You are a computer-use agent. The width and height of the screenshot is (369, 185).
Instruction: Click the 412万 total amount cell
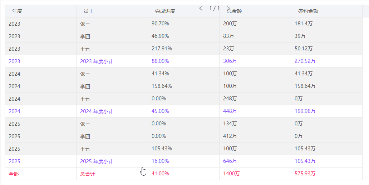pyautogui.click(x=230, y=136)
